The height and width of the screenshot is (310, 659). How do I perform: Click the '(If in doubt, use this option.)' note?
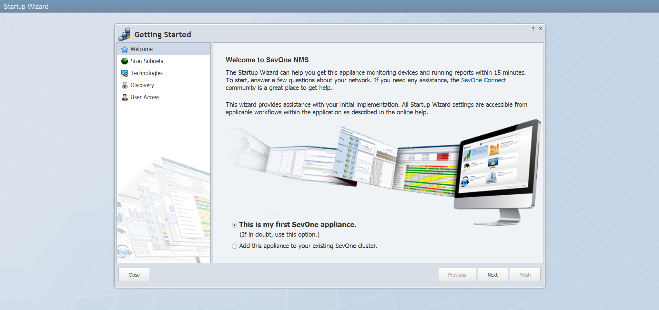coord(280,235)
